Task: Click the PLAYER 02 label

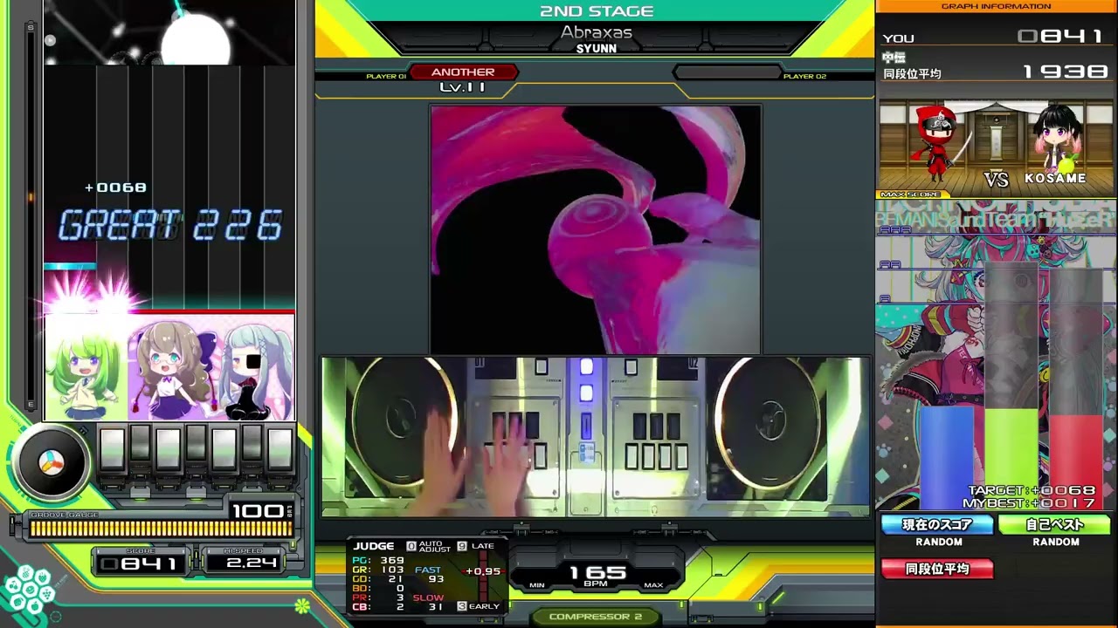Action: (804, 77)
